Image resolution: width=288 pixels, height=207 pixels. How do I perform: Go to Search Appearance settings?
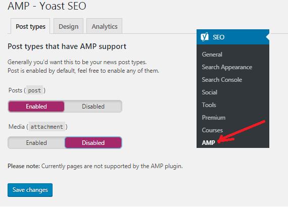[x=227, y=67]
